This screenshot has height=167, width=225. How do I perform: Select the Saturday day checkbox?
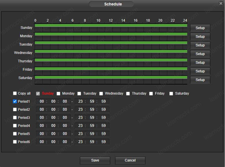[x=171, y=93]
